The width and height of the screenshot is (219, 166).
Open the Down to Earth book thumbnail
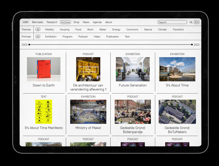[44, 69]
